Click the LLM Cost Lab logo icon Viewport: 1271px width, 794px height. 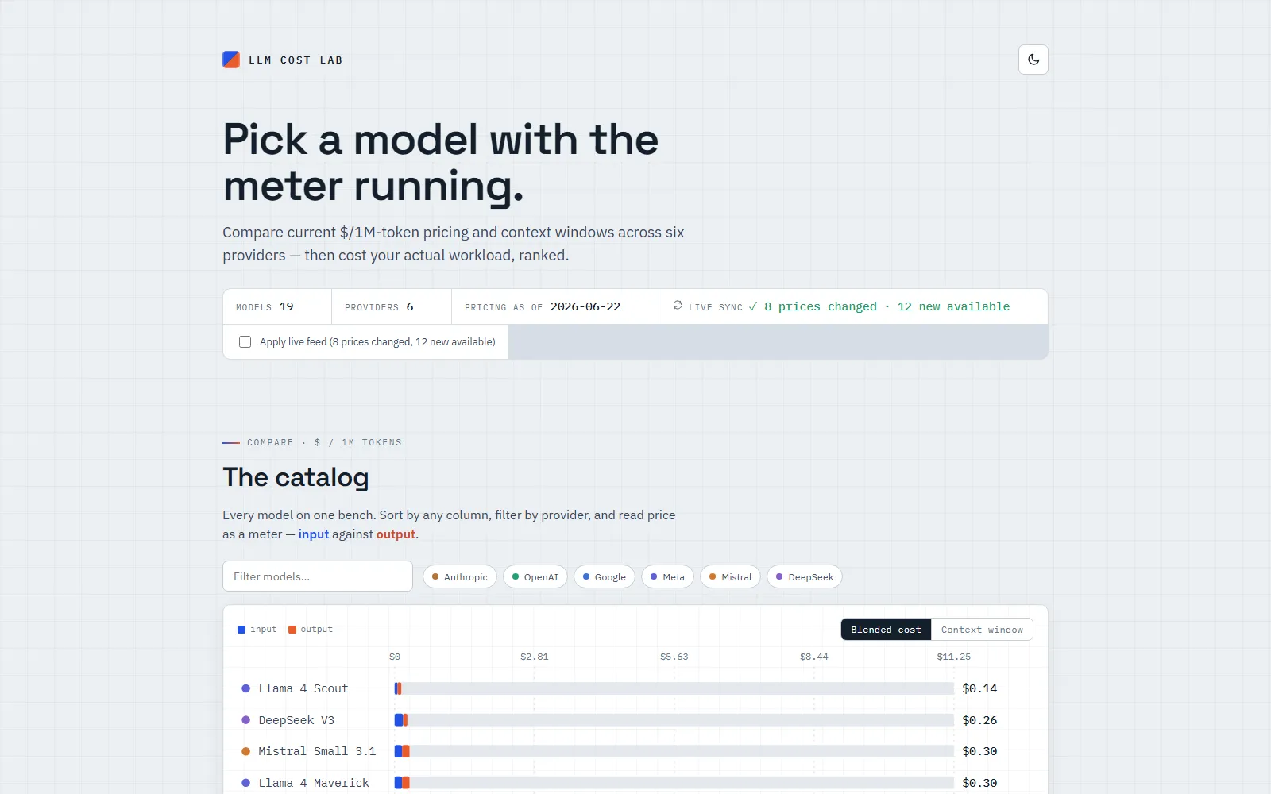231,60
